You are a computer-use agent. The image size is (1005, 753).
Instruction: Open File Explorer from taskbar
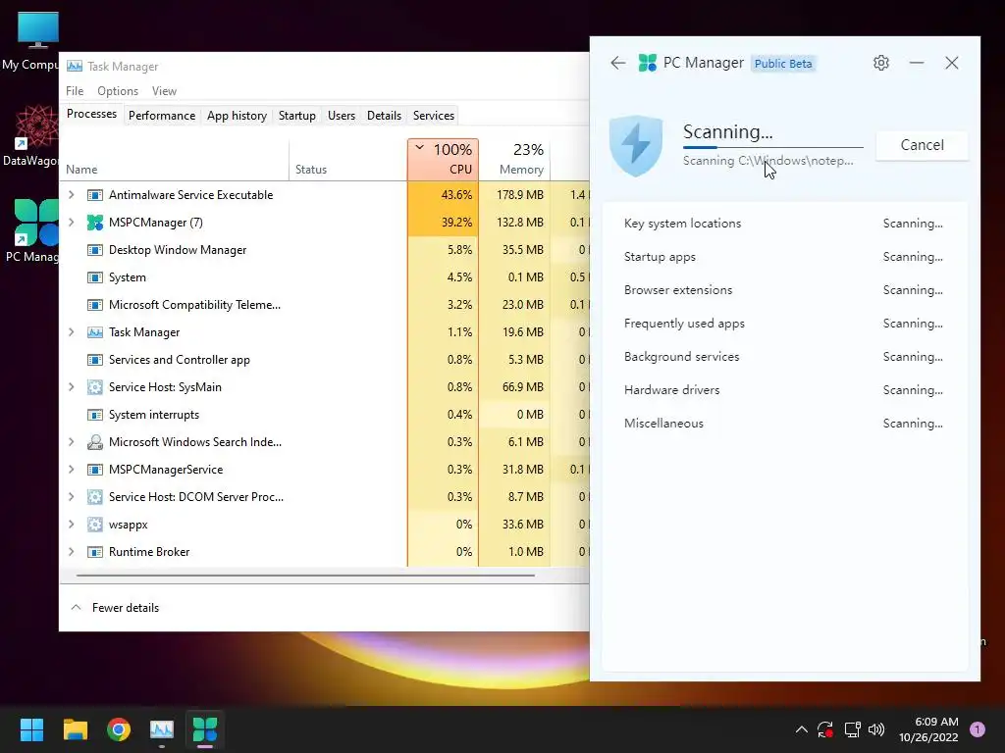click(x=75, y=729)
